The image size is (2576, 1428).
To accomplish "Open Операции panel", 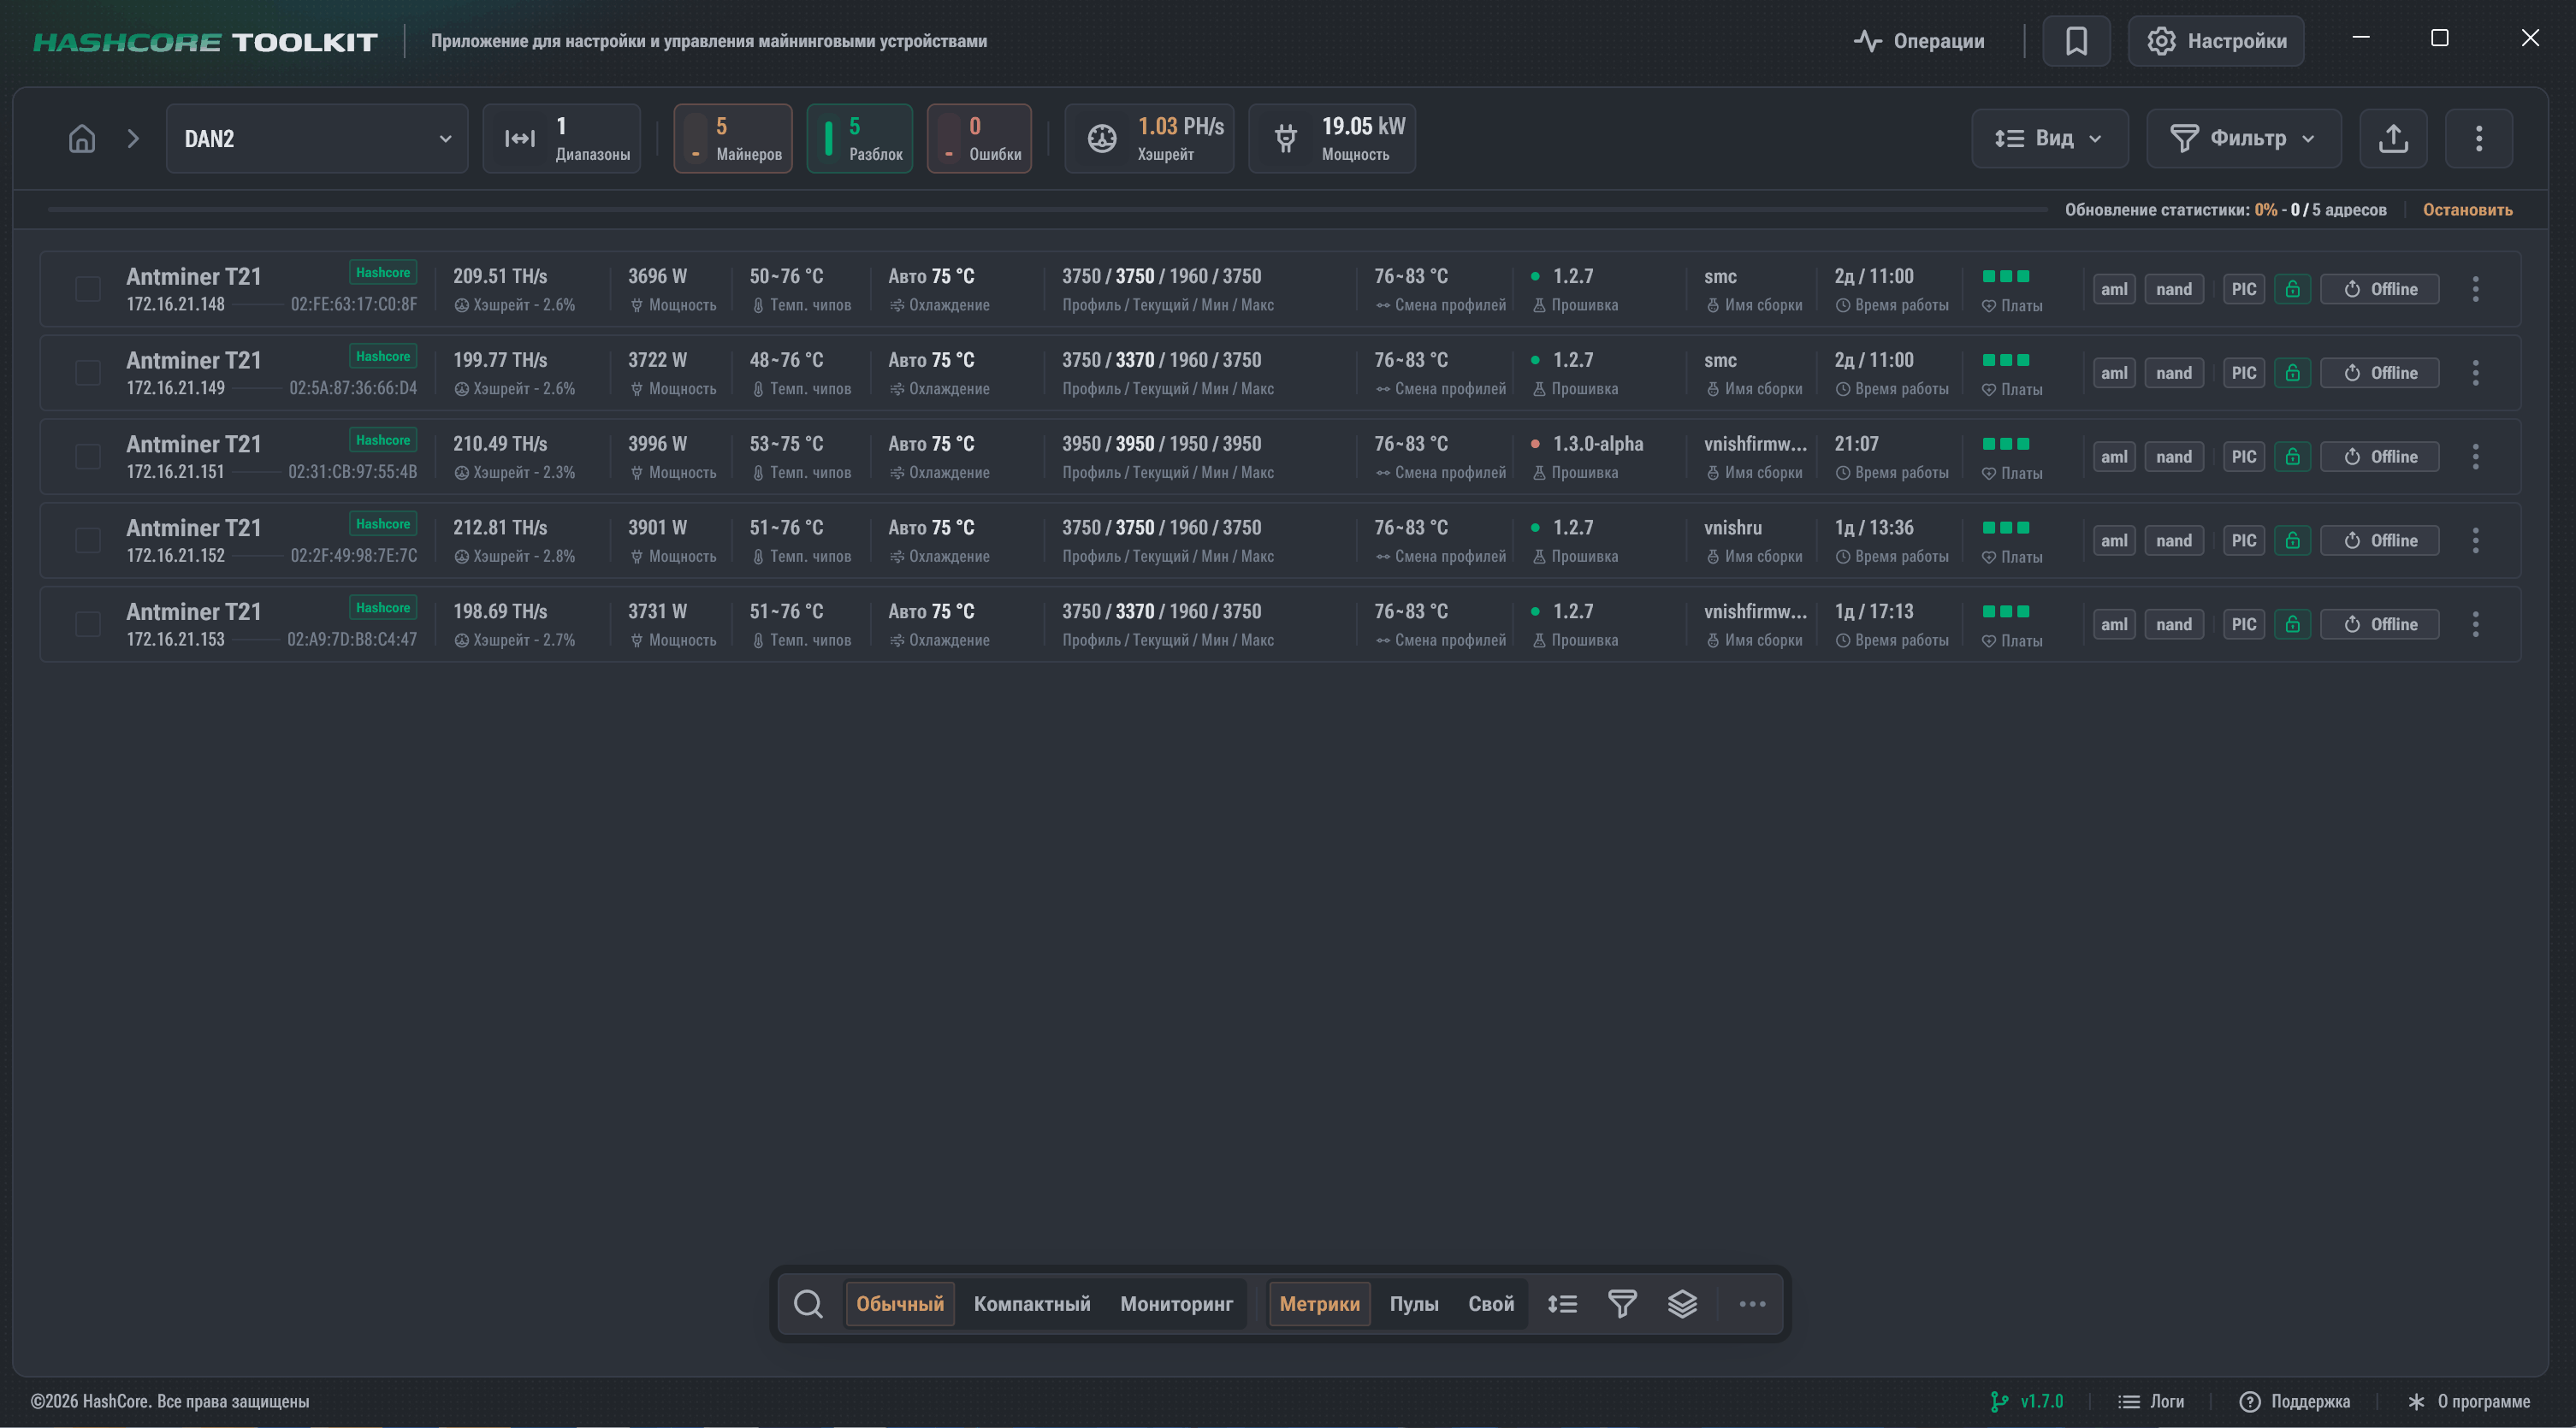I will [1919, 41].
